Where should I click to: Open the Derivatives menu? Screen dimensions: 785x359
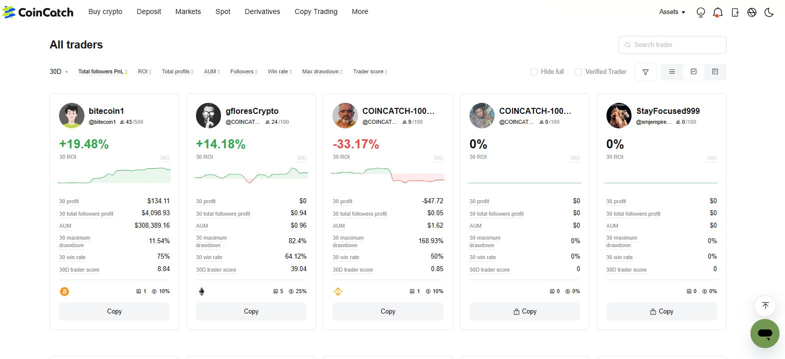(262, 11)
